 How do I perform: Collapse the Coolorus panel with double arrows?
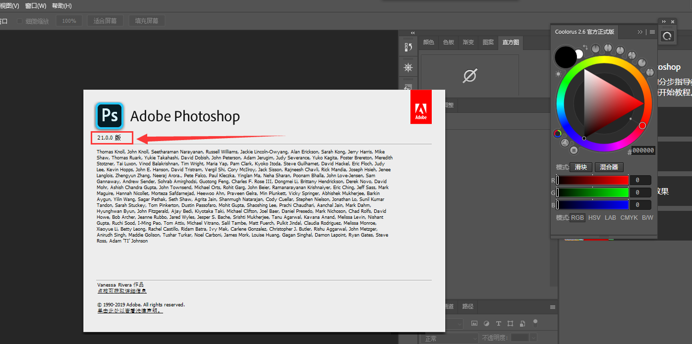640,32
